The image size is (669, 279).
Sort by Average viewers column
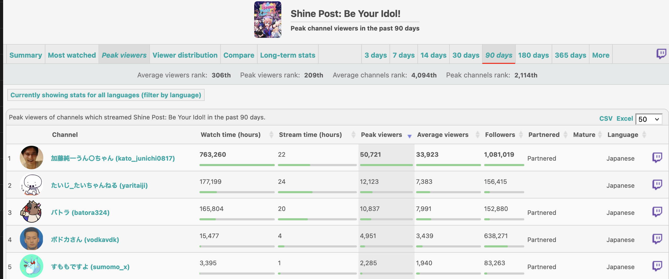pos(448,135)
